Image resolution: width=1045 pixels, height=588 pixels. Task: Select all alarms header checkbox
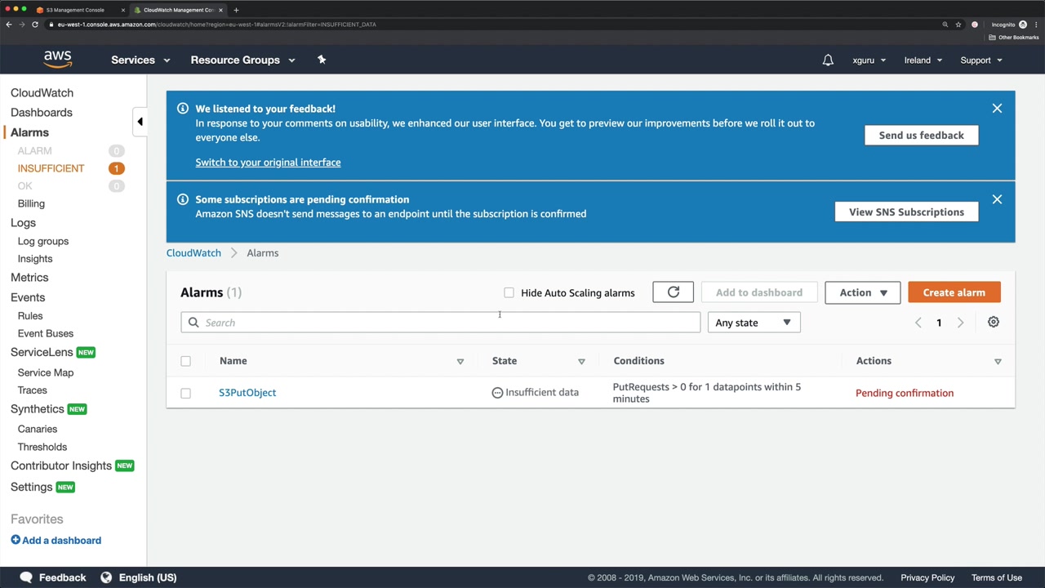[186, 361]
